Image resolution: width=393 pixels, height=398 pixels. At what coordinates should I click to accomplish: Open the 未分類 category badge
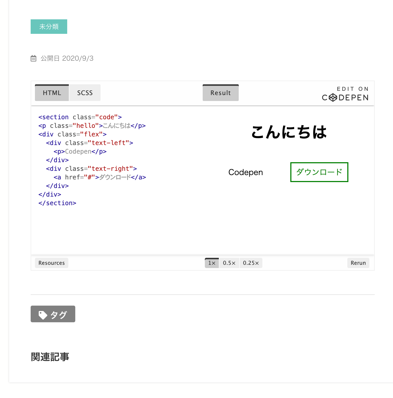coord(49,27)
